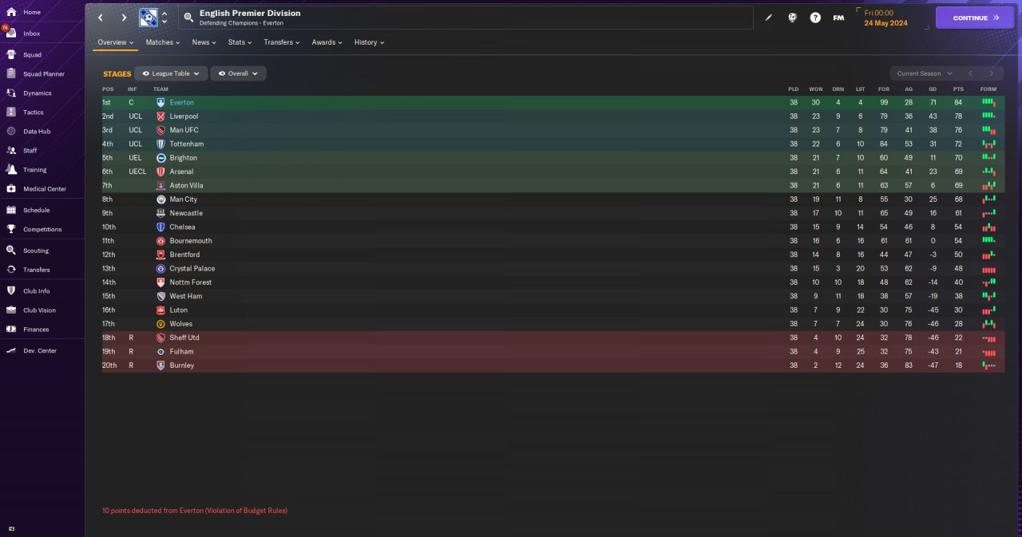Click the Continue button
1022x537 pixels.
(x=975, y=18)
